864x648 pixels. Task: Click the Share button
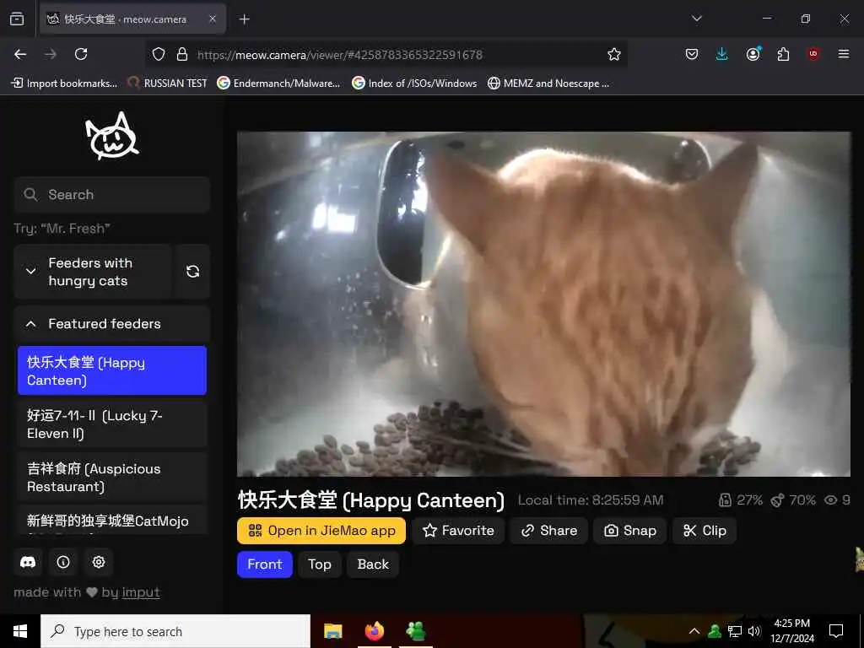click(x=548, y=531)
